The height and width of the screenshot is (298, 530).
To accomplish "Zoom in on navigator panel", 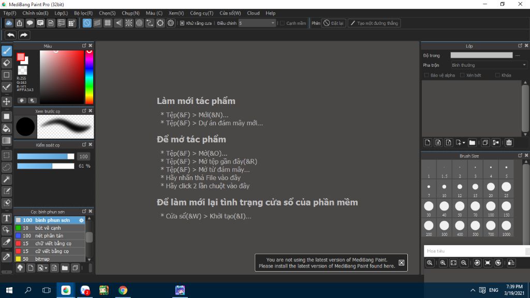I will click(x=443, y=263).
